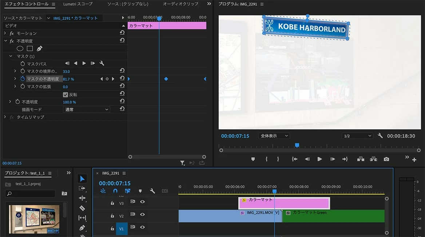425x237 pixels.
Task: Export frame with camera icon
Action: [386, 159]
